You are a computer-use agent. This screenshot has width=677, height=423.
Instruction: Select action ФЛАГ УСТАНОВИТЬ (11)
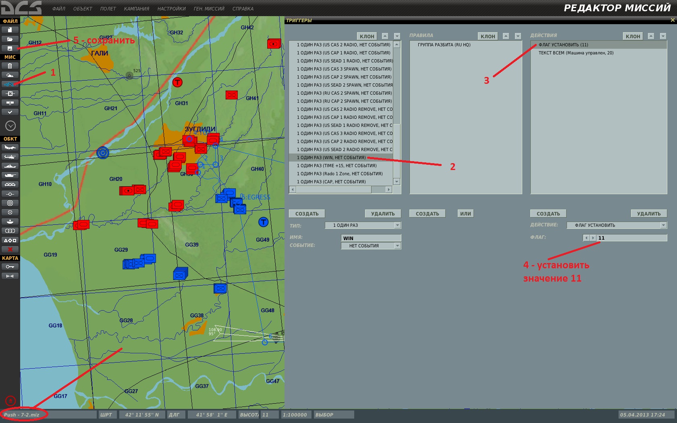pyautogui.click(x=598, y=45)
